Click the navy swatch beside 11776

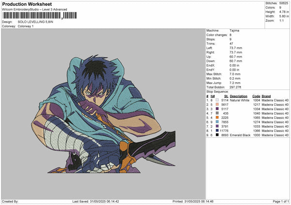[217, 131]
